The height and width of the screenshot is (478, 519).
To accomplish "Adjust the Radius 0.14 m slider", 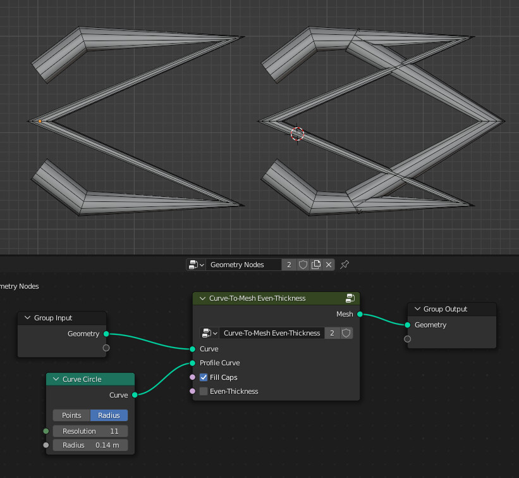I will click(90, 445).
